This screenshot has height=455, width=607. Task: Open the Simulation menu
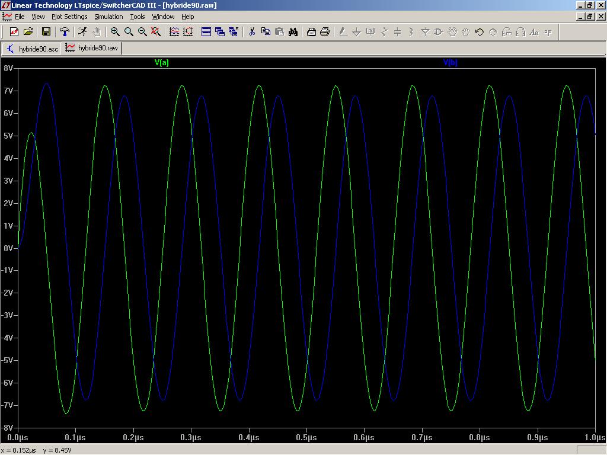108,17
